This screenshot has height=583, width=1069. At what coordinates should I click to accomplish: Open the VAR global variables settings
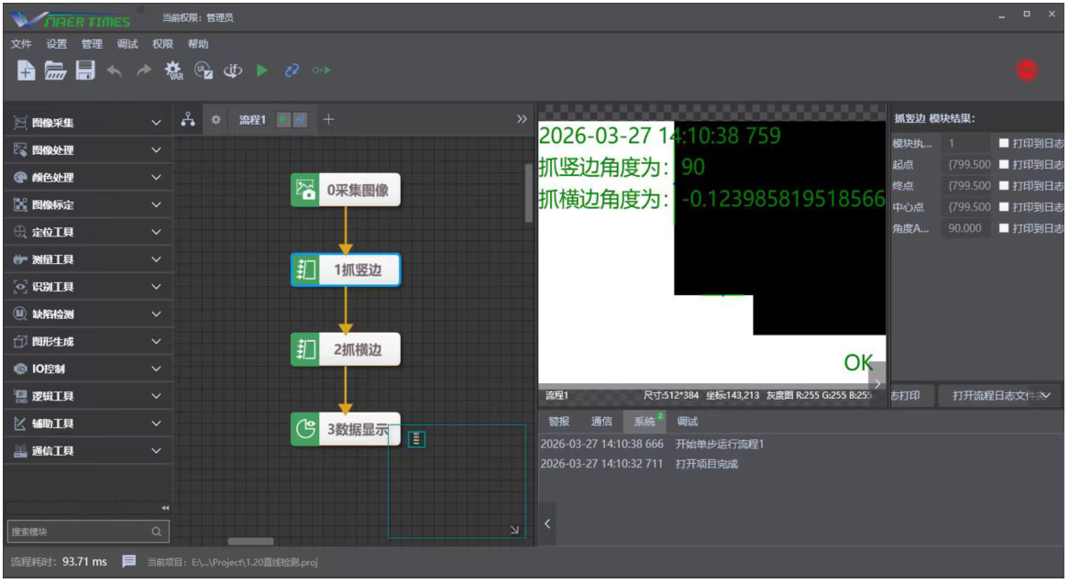174,71
